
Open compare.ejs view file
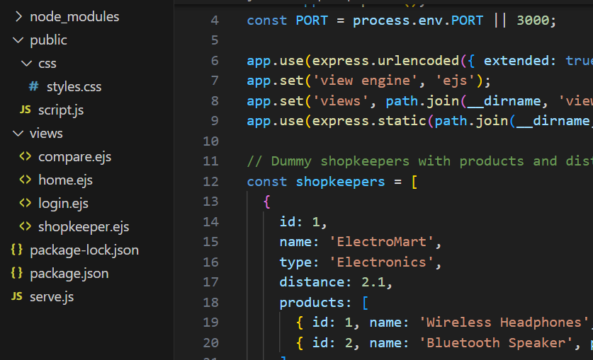(x=75, y=156)
